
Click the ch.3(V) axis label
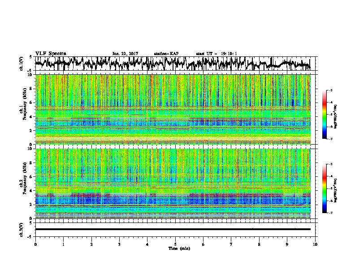coord(22,230)
